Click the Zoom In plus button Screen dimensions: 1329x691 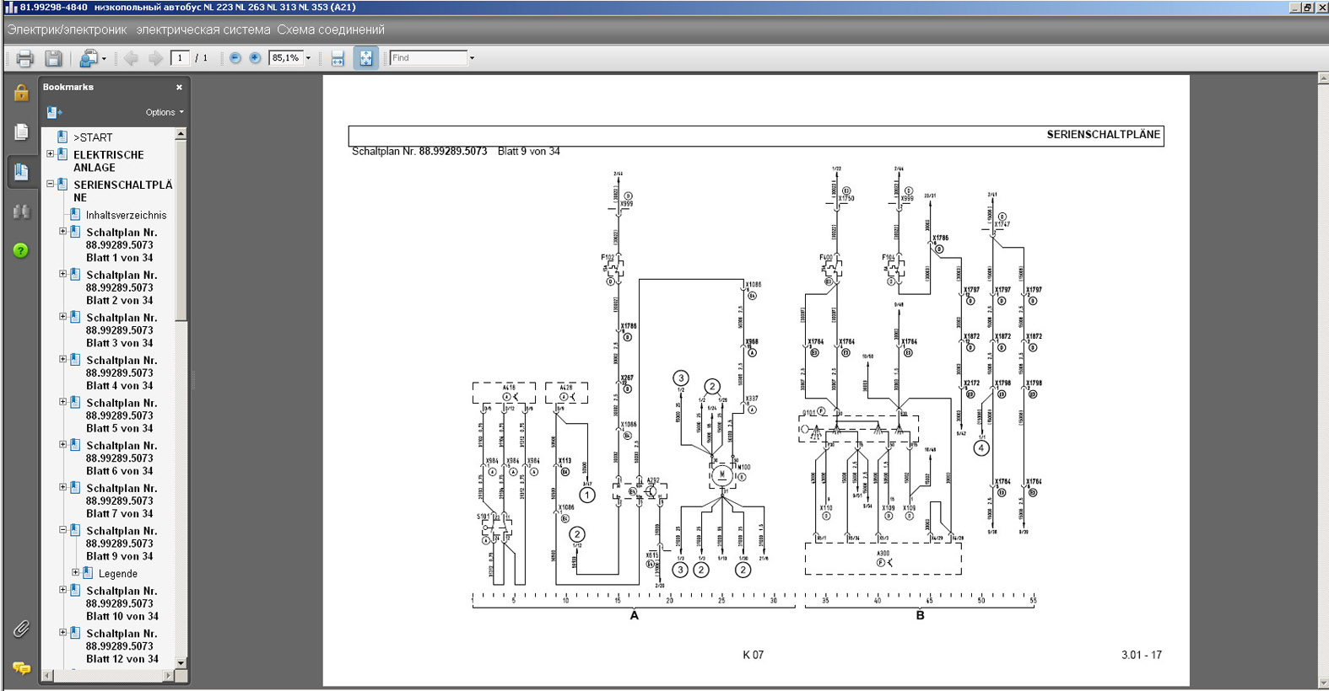pyautogui.click(x=255, y=58)
